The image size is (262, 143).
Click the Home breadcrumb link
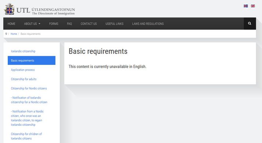[14, 34]
